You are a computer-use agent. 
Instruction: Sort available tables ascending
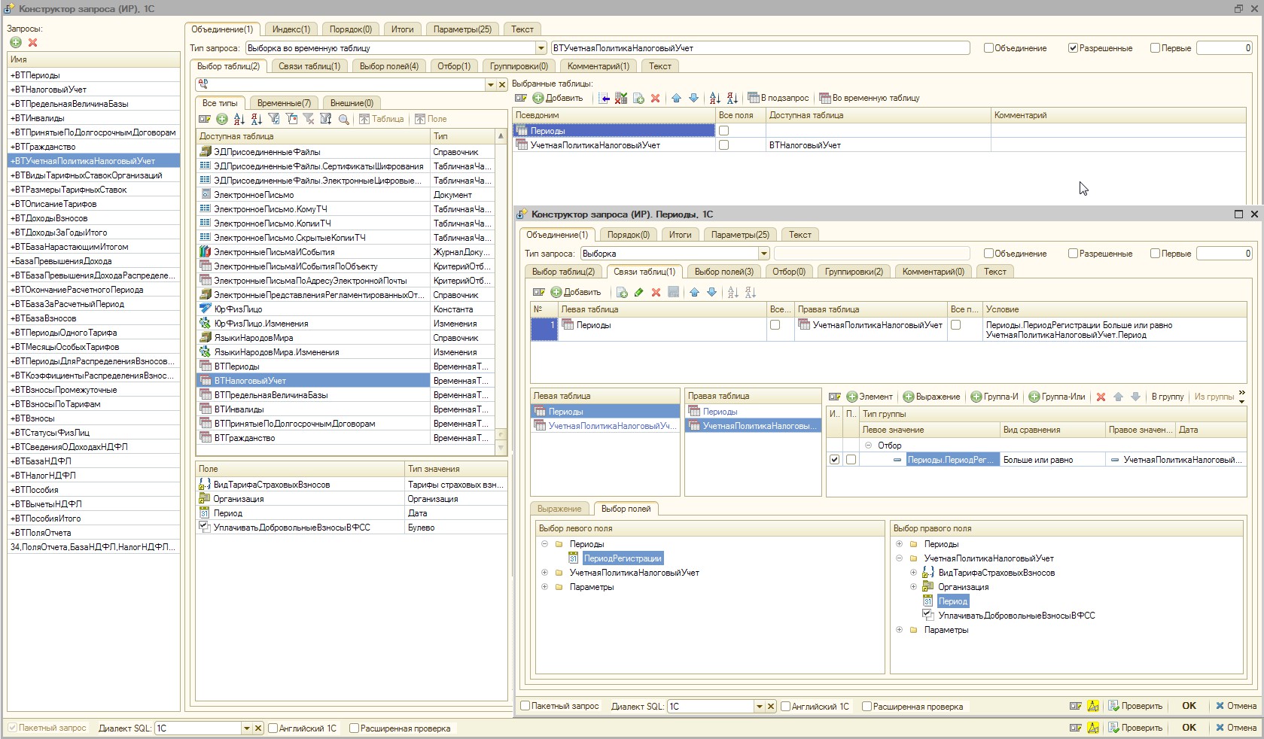point(239,119)
